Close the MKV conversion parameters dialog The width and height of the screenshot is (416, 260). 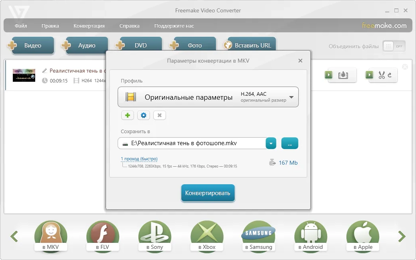click(x=300, y=61)
